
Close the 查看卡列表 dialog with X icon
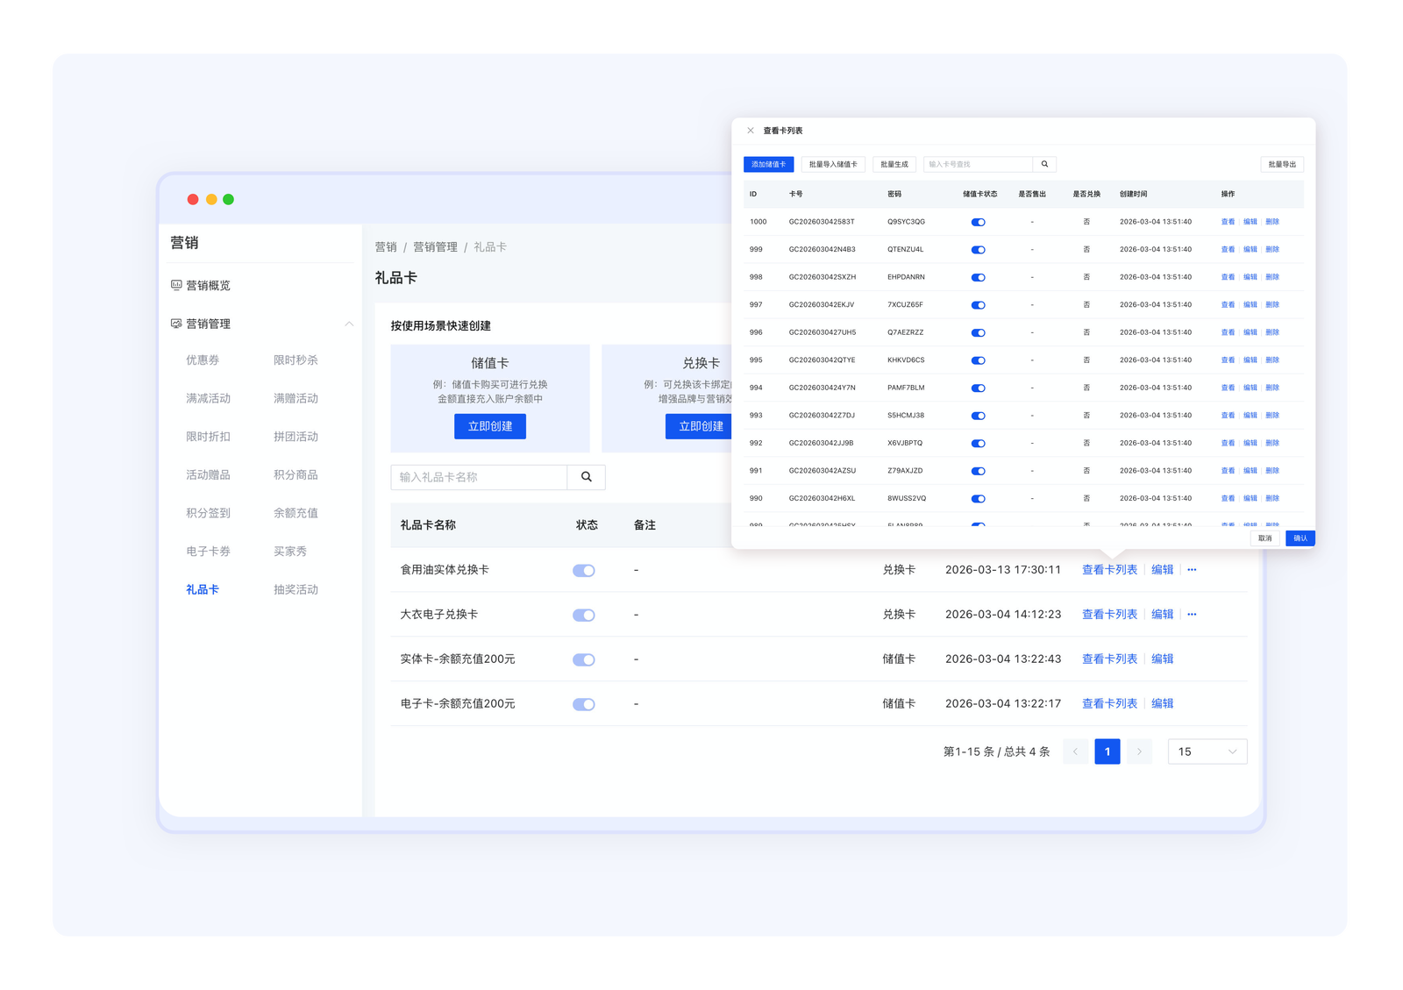(x=751, y=131)
